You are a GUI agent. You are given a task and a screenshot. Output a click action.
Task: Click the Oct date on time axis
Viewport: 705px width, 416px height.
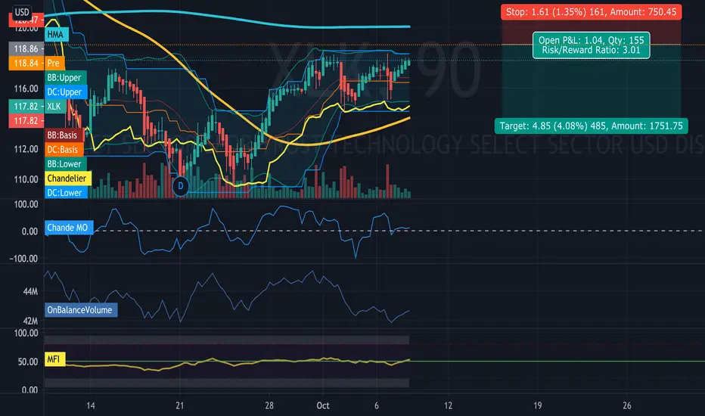(323, 405)
